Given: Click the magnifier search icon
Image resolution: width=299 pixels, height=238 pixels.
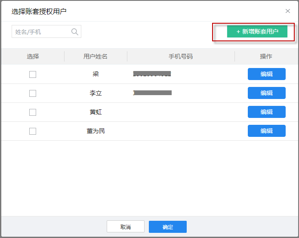Looking at the screenshot, I should click(74, 31).
